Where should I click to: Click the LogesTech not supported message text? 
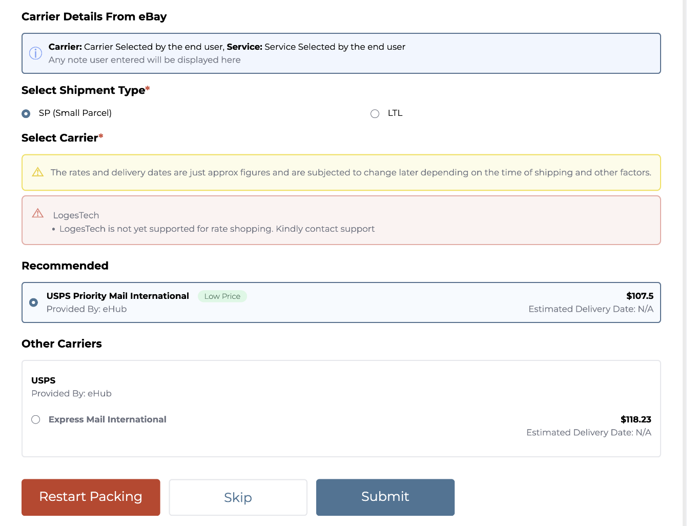[x=217, y=229]
